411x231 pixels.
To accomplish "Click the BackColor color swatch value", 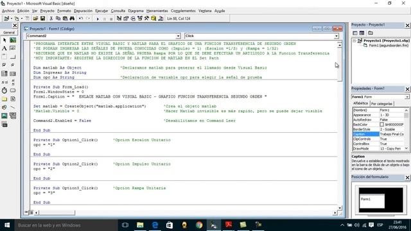I will (382, 124).
